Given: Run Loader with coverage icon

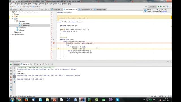Looking at the screenshot, I should pos(164,7).
